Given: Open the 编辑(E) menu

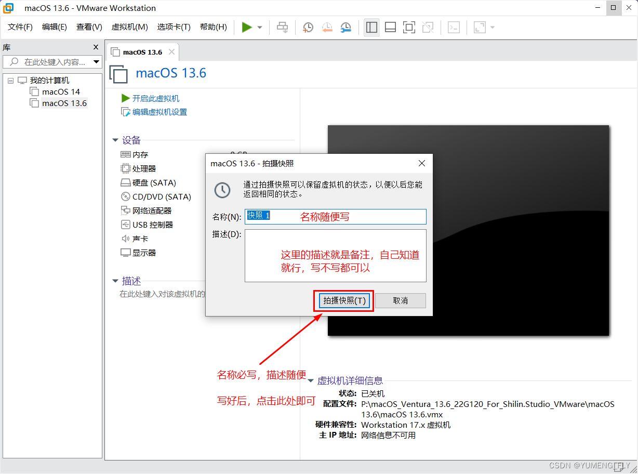Looking at the screenshot, I should [55, 27].
